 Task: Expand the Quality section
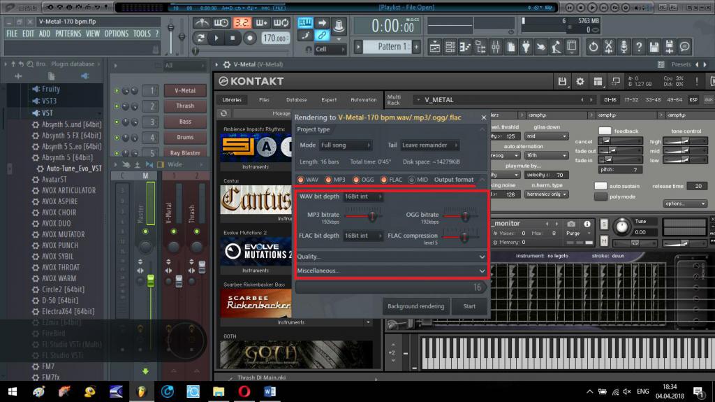[391, 257]
